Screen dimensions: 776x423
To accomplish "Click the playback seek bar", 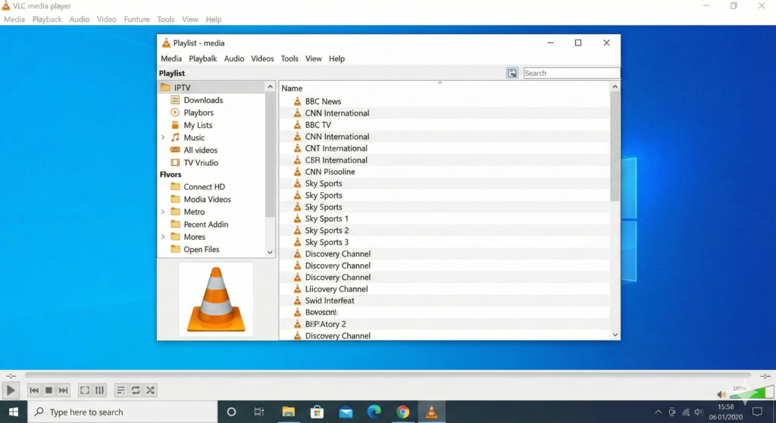I will coord(388,375).
